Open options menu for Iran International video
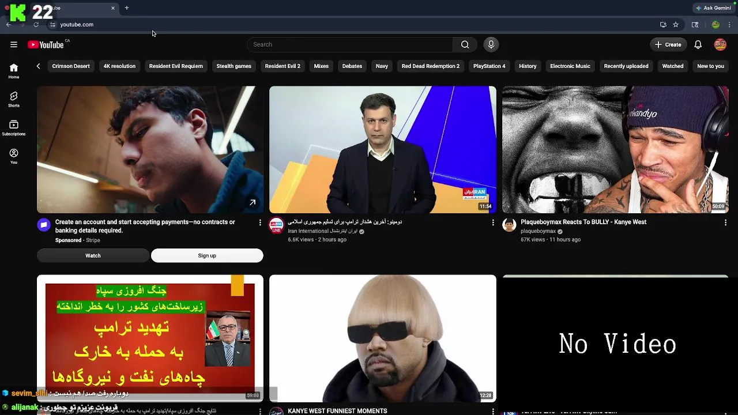This screenshot has height=415, width=738. point(493,222)
